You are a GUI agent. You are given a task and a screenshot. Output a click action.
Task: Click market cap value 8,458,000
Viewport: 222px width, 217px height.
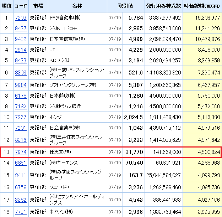click(209, 50)
